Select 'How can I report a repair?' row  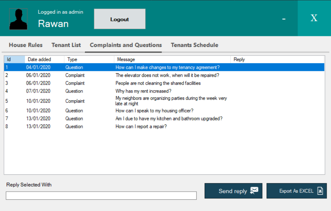pos(164,126)
